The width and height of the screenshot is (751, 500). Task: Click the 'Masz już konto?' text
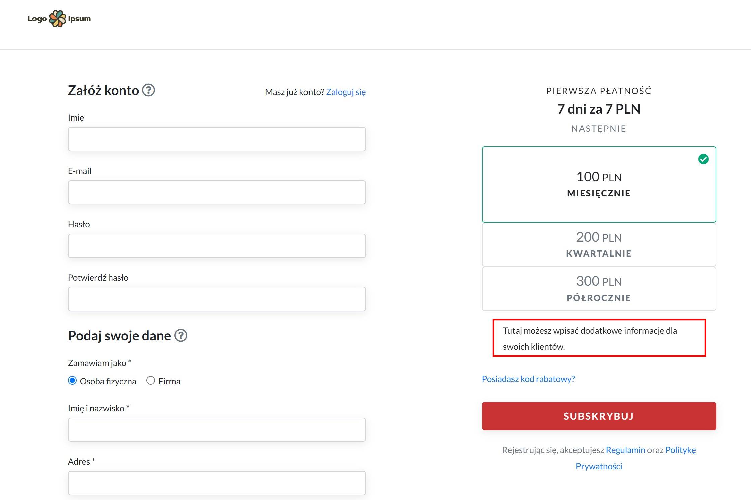pos(294,92)
